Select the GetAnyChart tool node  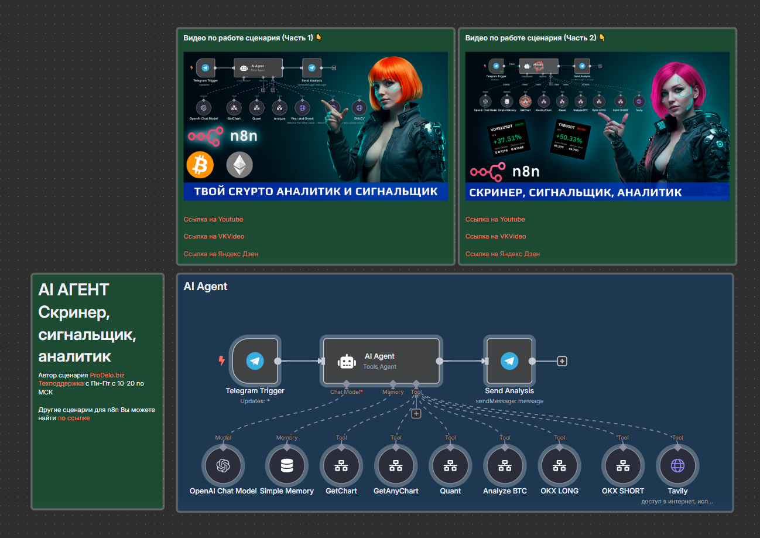click(396, 465)
